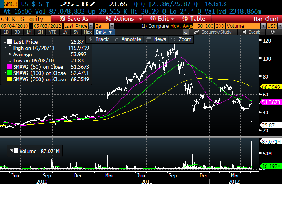
Task: Click the Annotate pencil icon
Action: (116, 39)
